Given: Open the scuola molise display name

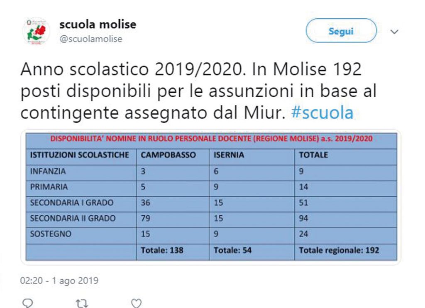Looking at the screenshot, I should click(98, 24).
